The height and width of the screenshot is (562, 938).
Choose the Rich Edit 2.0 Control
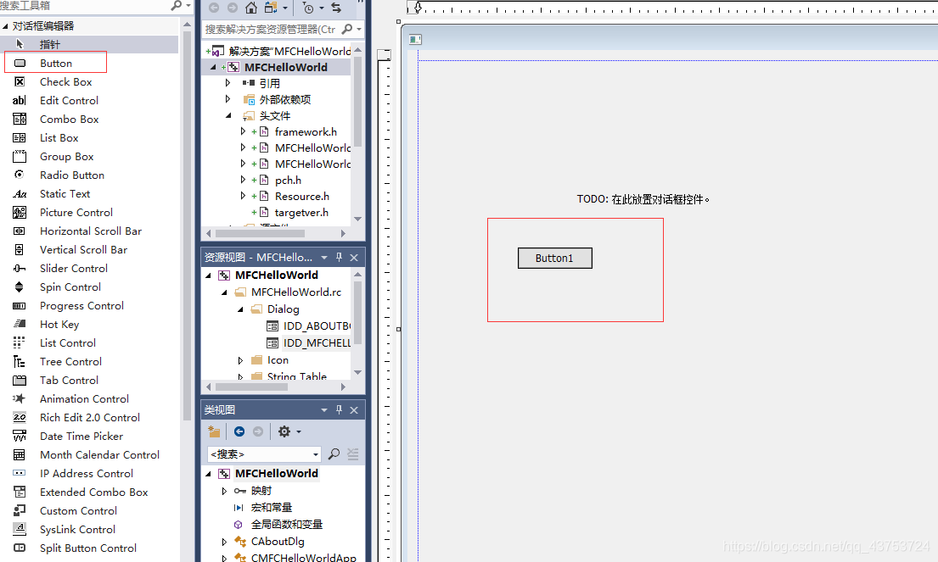(89, 417)
